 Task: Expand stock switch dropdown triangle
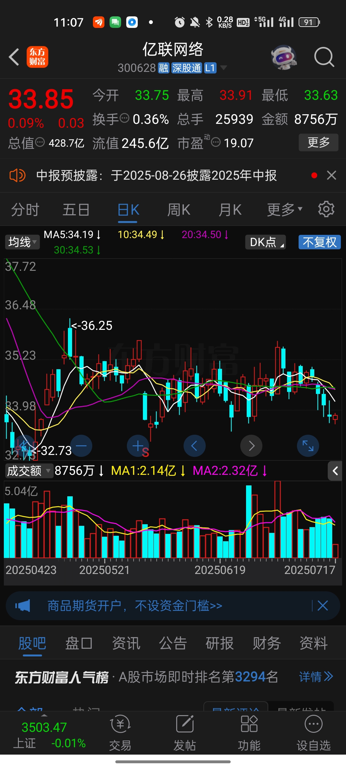tap(224, 68)
